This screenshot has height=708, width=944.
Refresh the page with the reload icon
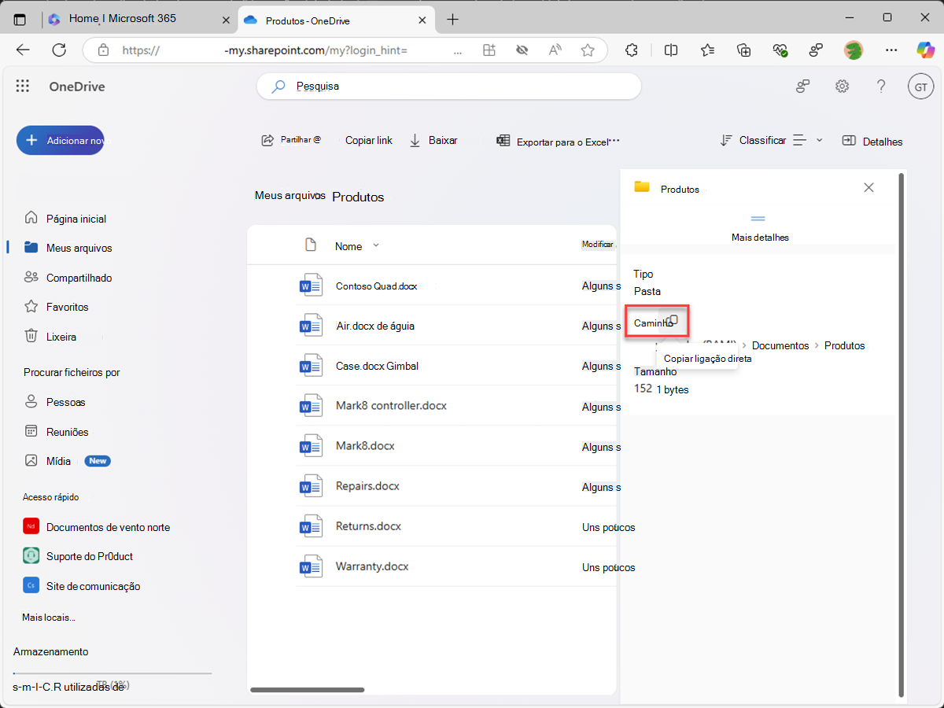(59, 50)
